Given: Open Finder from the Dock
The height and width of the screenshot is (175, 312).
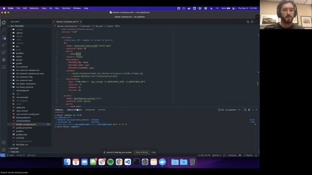Looking at the screenshot, I should click(x=67, y=162).
